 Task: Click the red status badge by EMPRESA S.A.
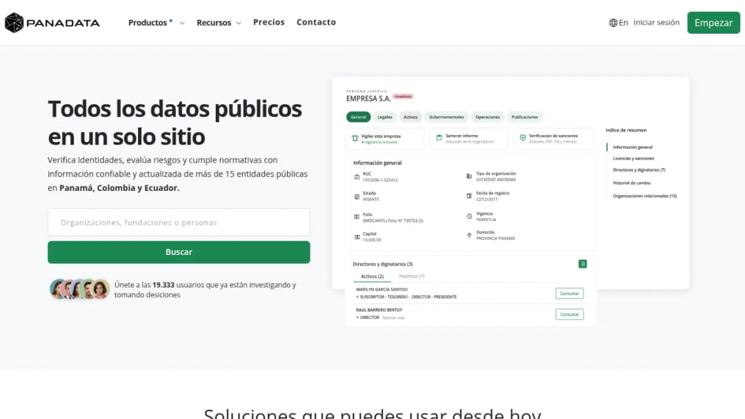[403, 96]
